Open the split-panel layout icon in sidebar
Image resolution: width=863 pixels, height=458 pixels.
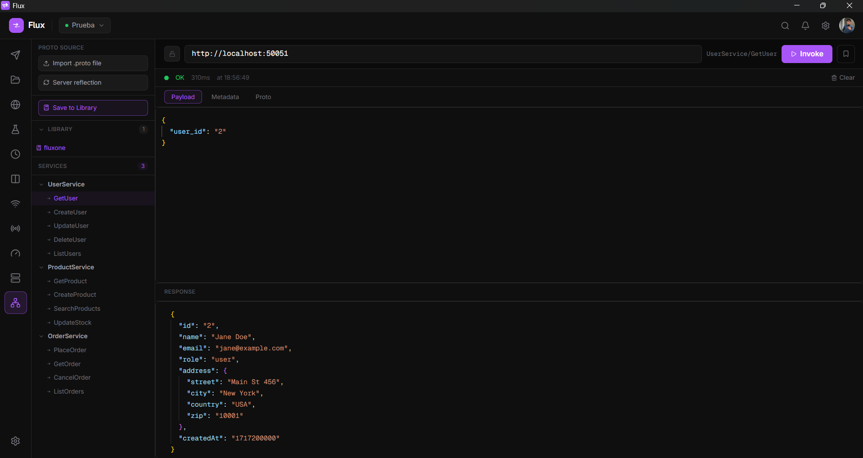tap(15, 179)
